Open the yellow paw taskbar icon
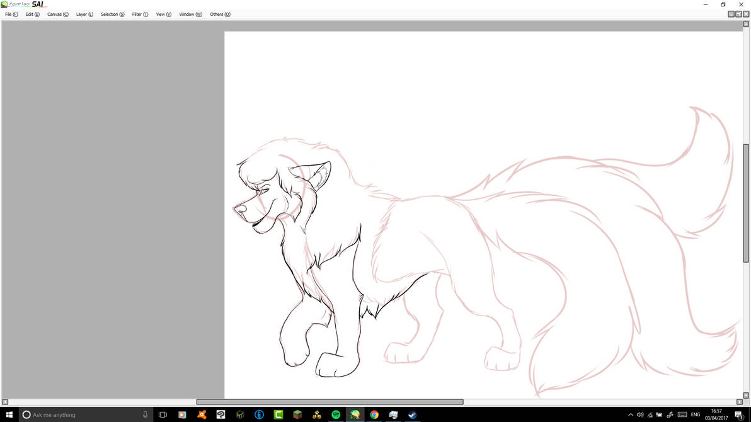Viewport: 751px width, 422px height. click(x=316, y=415)
